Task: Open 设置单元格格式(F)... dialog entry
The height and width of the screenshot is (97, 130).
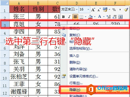Action: [x=84, y=76]
